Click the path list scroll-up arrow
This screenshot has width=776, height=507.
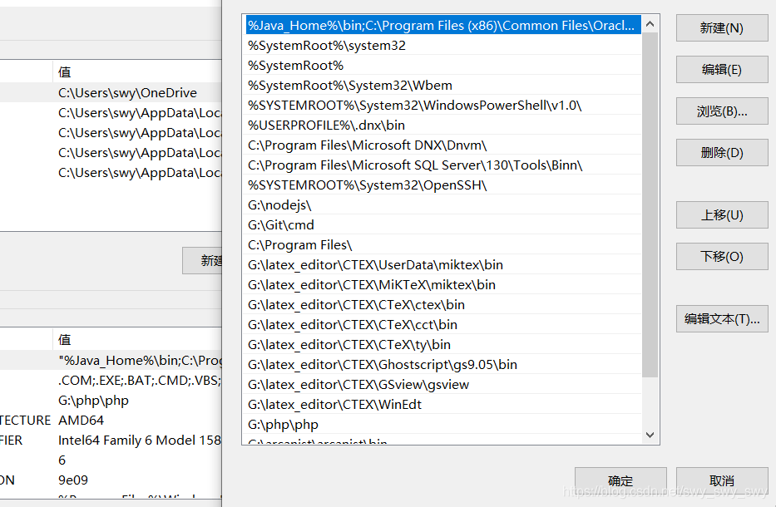pos(650,24)
